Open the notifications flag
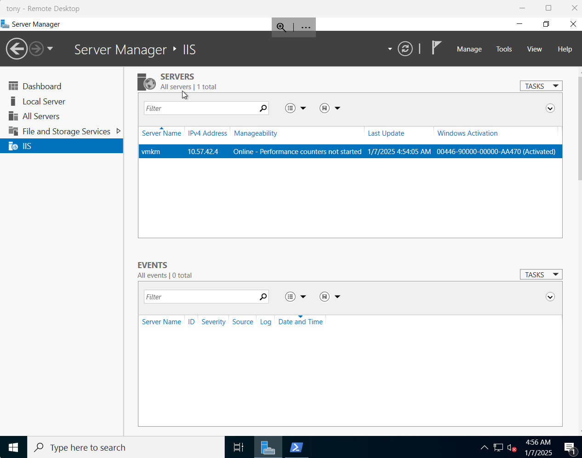The image size is (582, 458). [436, 47]
